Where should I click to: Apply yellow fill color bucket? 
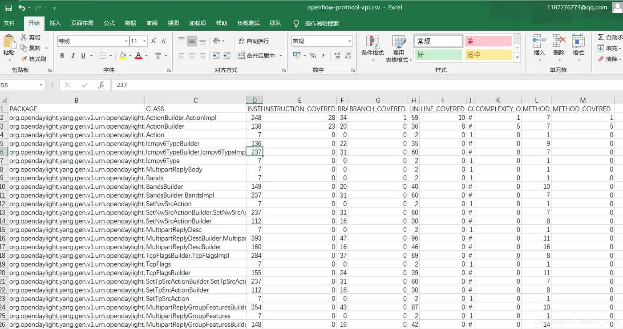[122, 56]
